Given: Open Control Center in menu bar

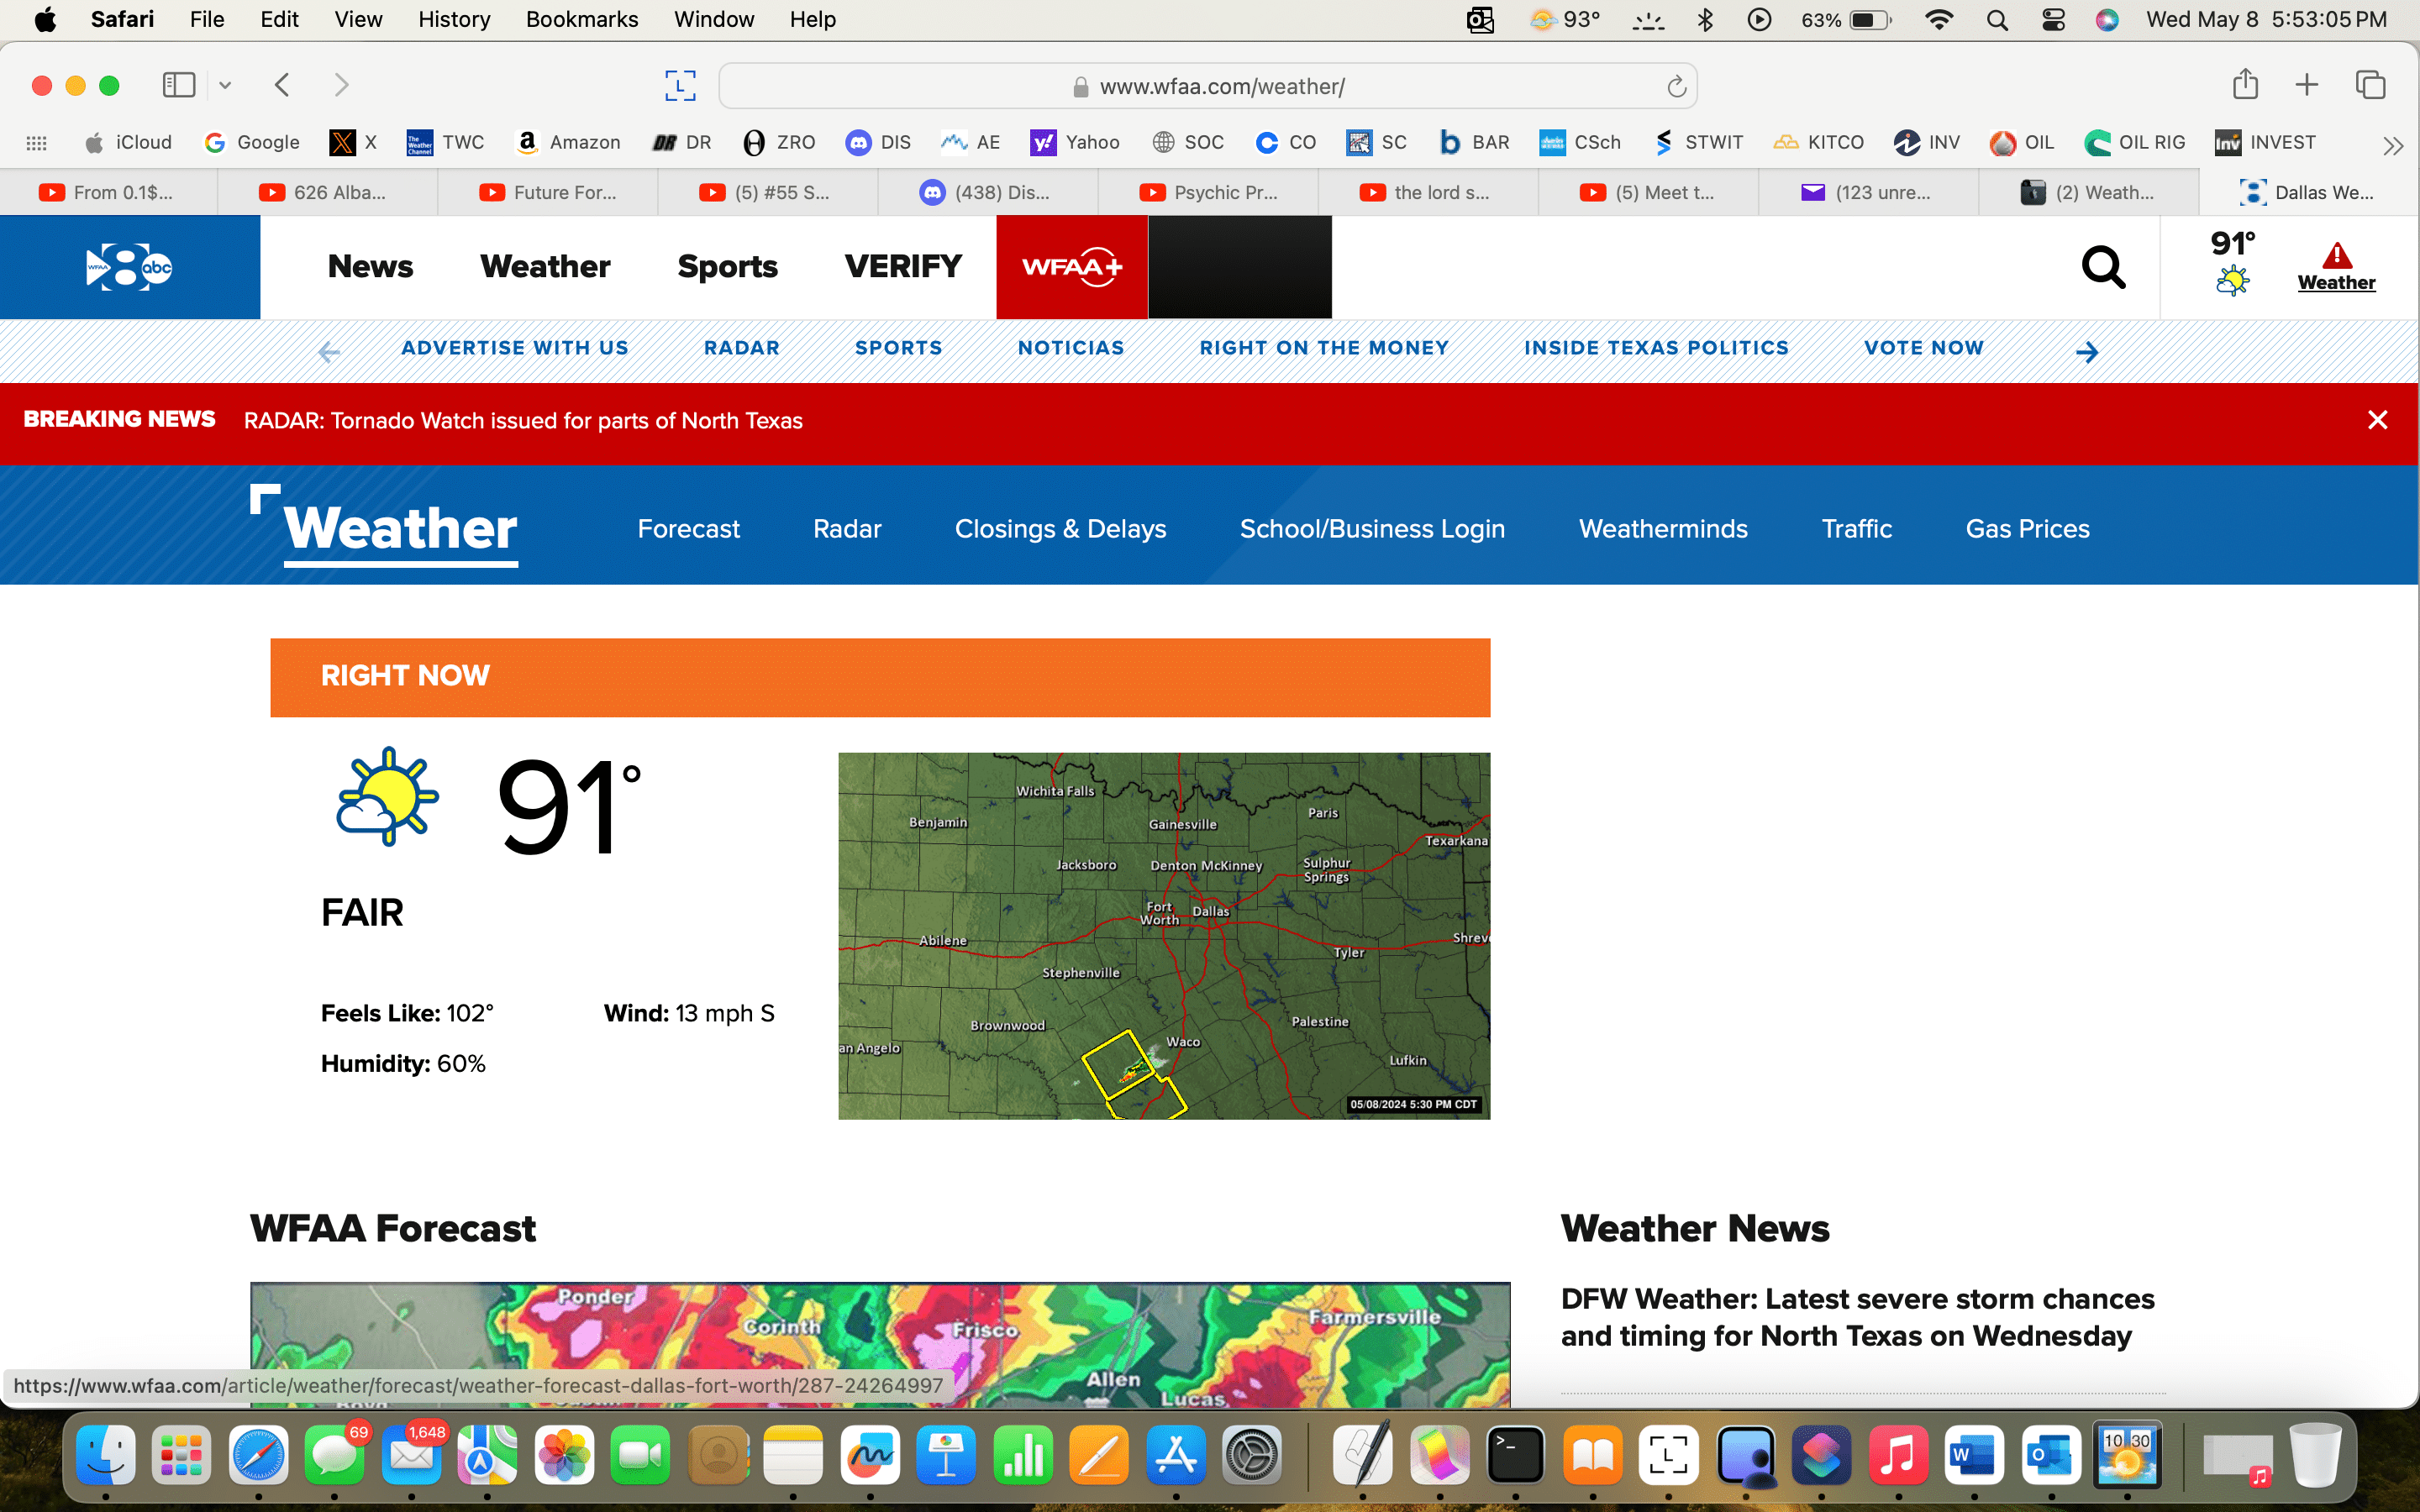Looking at the screenshot, I should point(2053,20).
